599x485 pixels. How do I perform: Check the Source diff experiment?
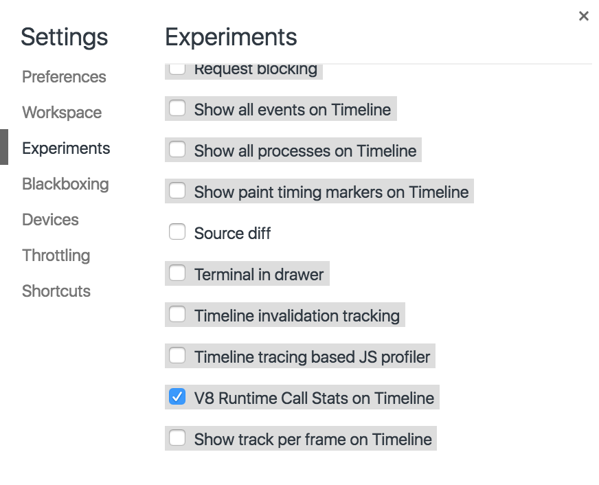[x=177, y=232]
